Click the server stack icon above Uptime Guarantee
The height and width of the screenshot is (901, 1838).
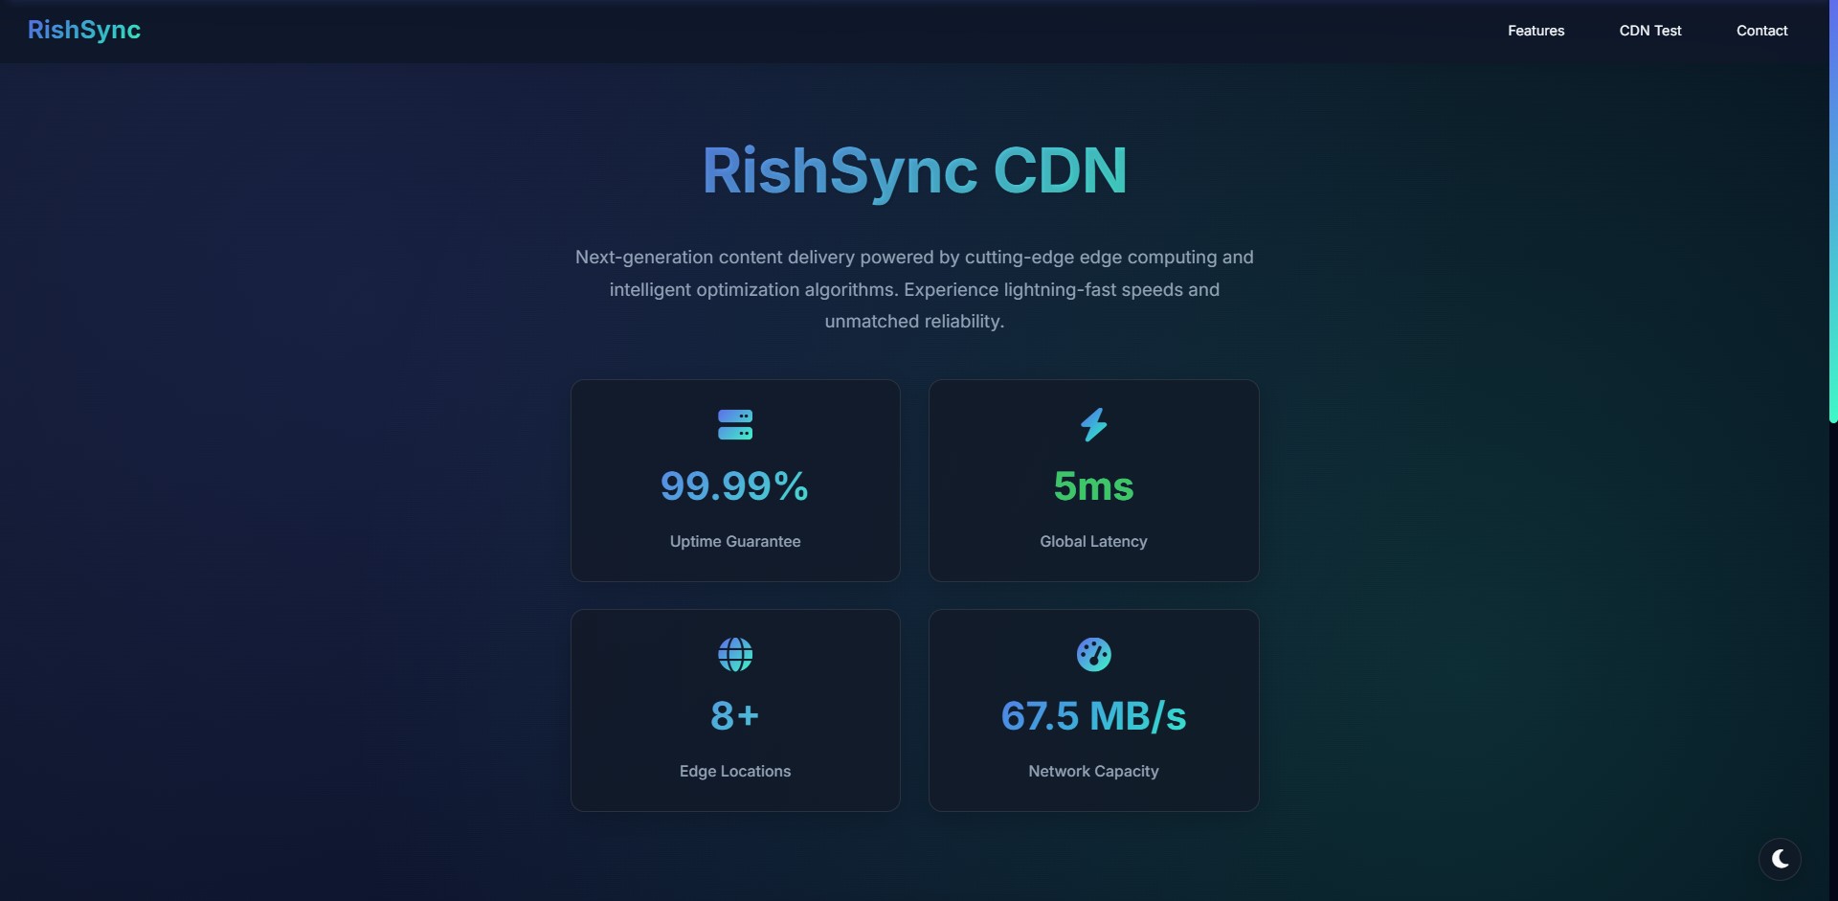point(734,424)
